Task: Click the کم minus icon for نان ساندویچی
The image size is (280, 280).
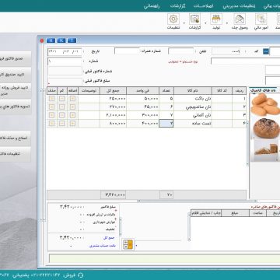Action: [61, 107]
